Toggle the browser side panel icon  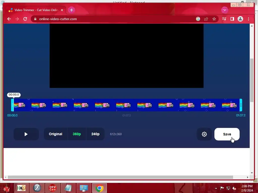click(232, 19)
